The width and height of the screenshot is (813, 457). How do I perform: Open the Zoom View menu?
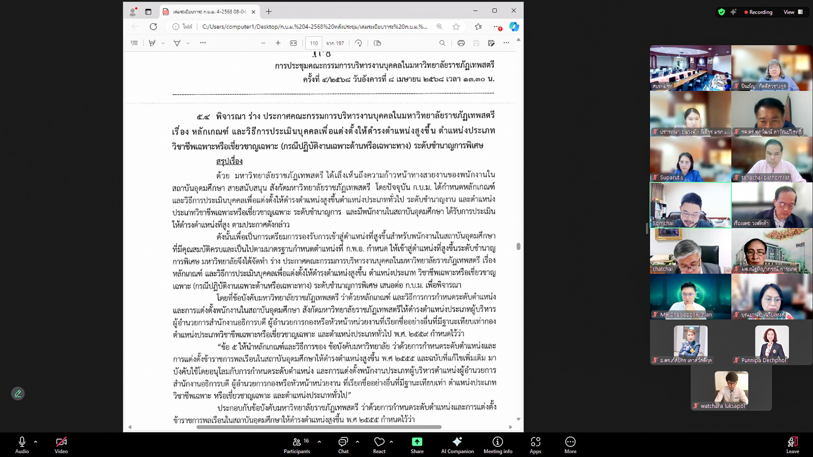tap(793, 12)
